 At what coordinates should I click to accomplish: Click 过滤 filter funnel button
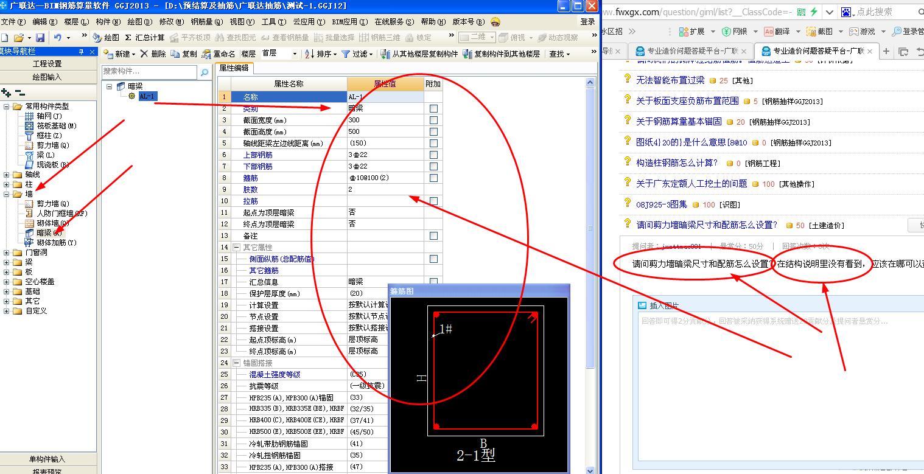357,54
